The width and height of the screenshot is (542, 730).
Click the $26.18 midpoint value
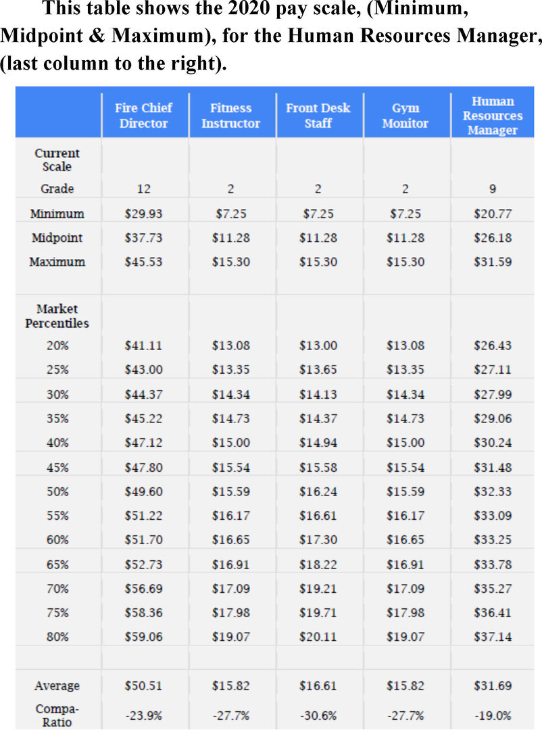click(x=493, y=238)
